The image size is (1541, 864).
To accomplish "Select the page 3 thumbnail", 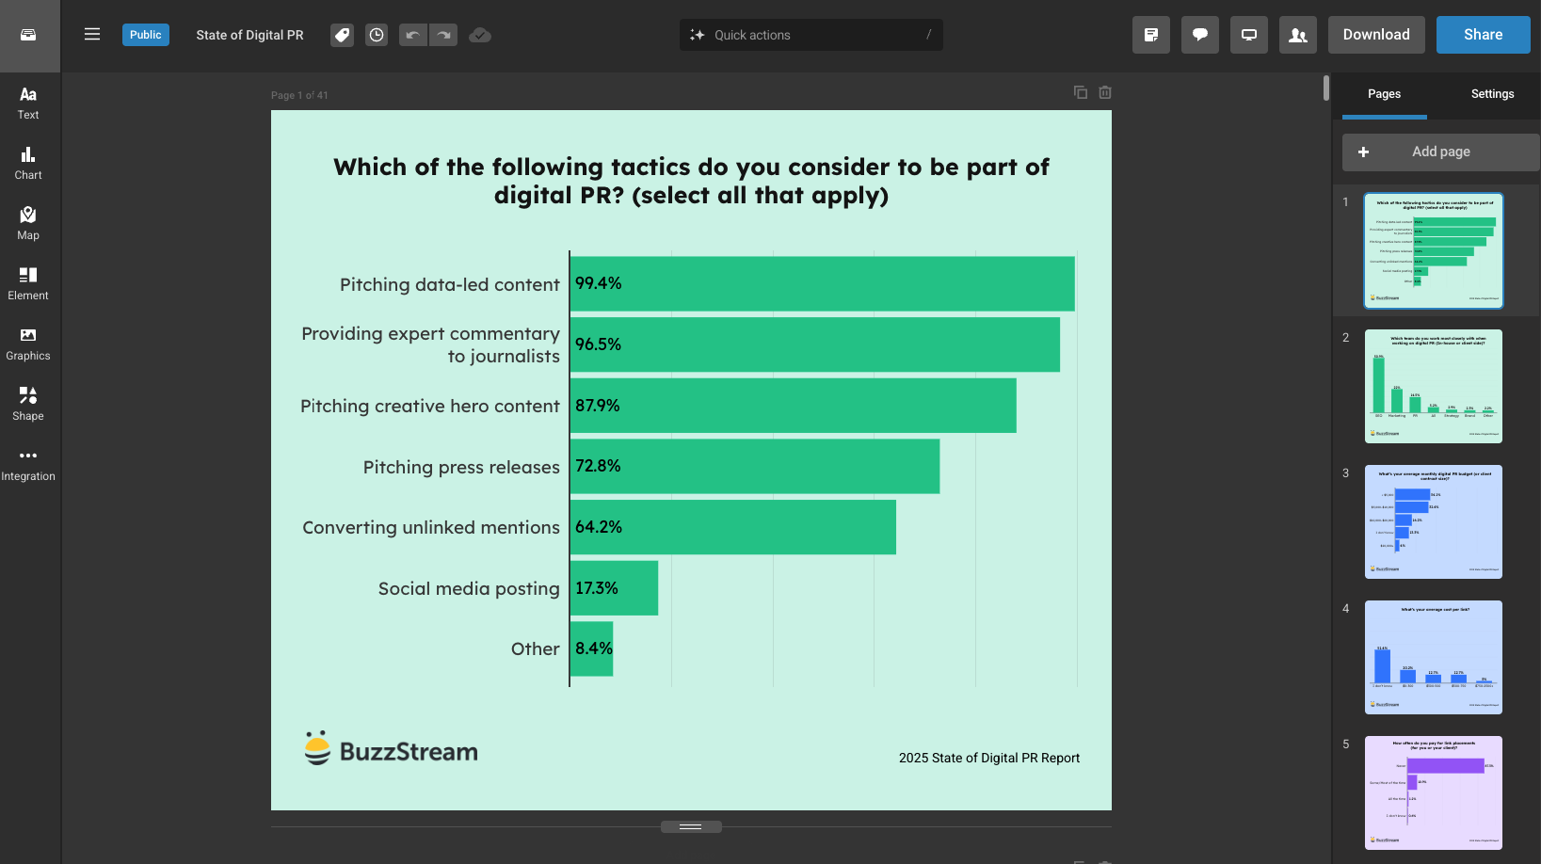I will pyautogui.click(x=1433, y=522).
